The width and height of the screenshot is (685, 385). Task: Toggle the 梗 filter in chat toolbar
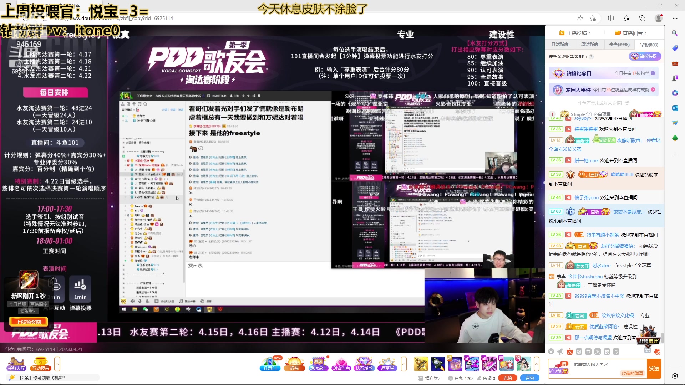coord(607,352)
